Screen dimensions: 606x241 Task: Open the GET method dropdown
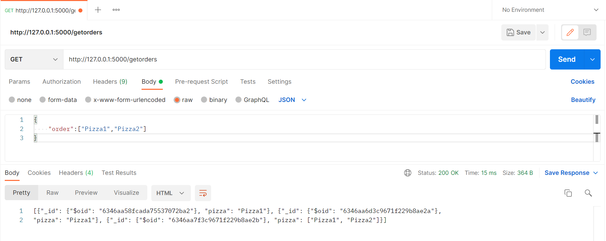[33, 59]
